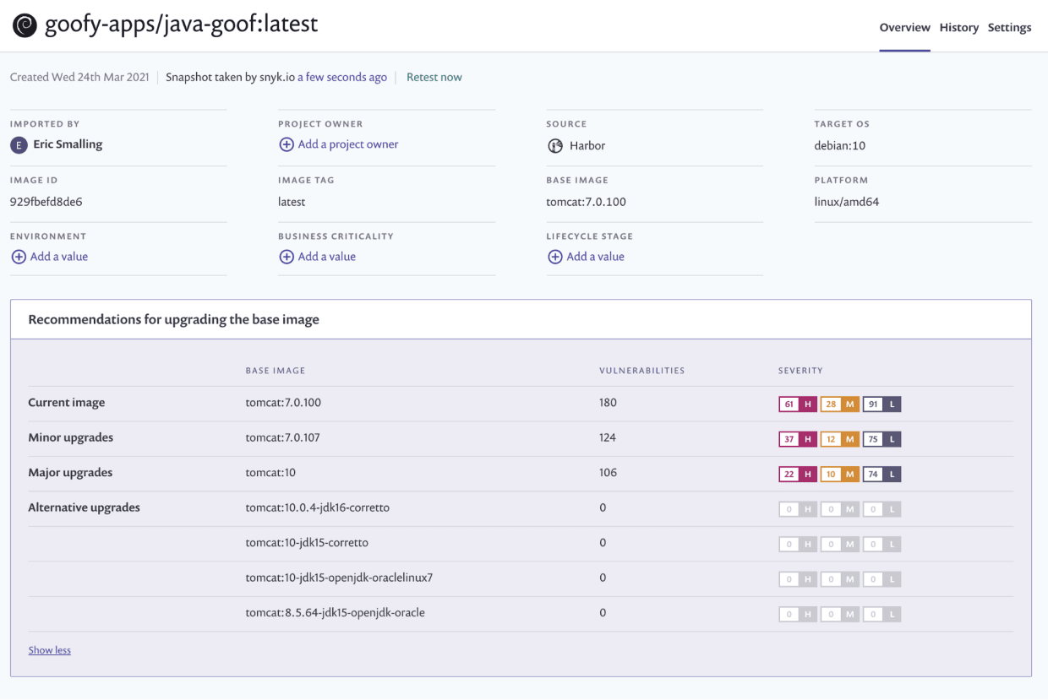Click the SEVERITY column header
Screen dimensions: 1048x700
pos(800,371)
